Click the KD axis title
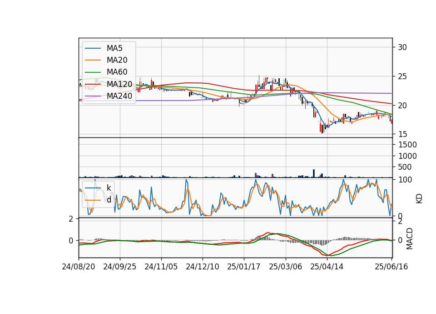This screenshot has width=436, height=314. coord(419,199)
